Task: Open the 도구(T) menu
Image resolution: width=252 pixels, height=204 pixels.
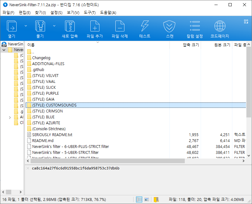Action: 90,13
